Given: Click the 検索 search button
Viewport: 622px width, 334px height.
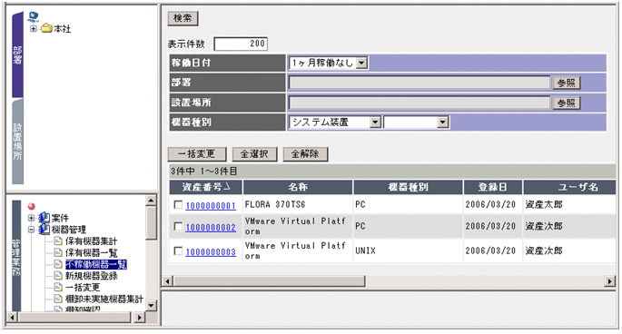Looking at the screenshot, I should (x=183, y=18).
